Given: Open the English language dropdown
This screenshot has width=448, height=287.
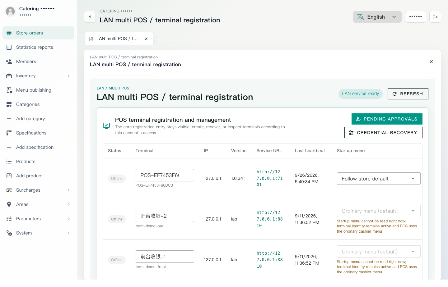Looking at the screenshot, I should point(377,17).
